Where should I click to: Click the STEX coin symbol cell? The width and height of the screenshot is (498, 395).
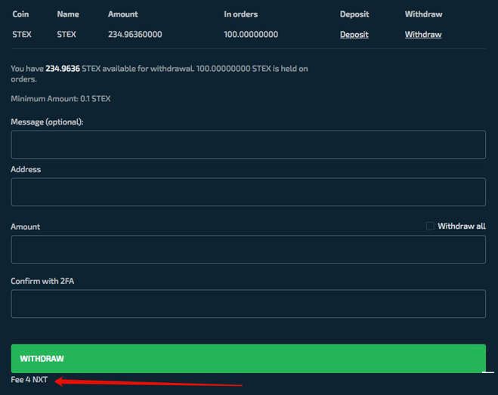click(22, 34)
